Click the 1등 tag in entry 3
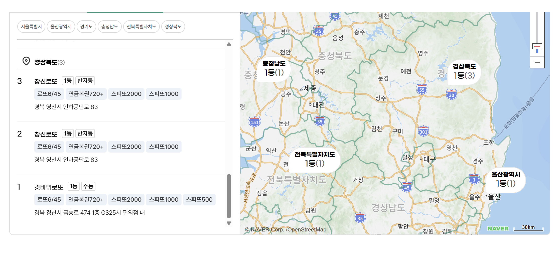 click(x=68, y=81)
